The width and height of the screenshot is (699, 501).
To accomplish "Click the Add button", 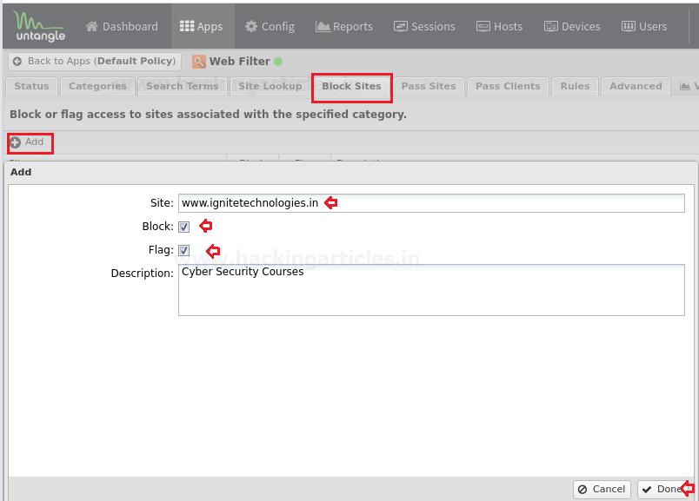I will [x=27, y=142].
